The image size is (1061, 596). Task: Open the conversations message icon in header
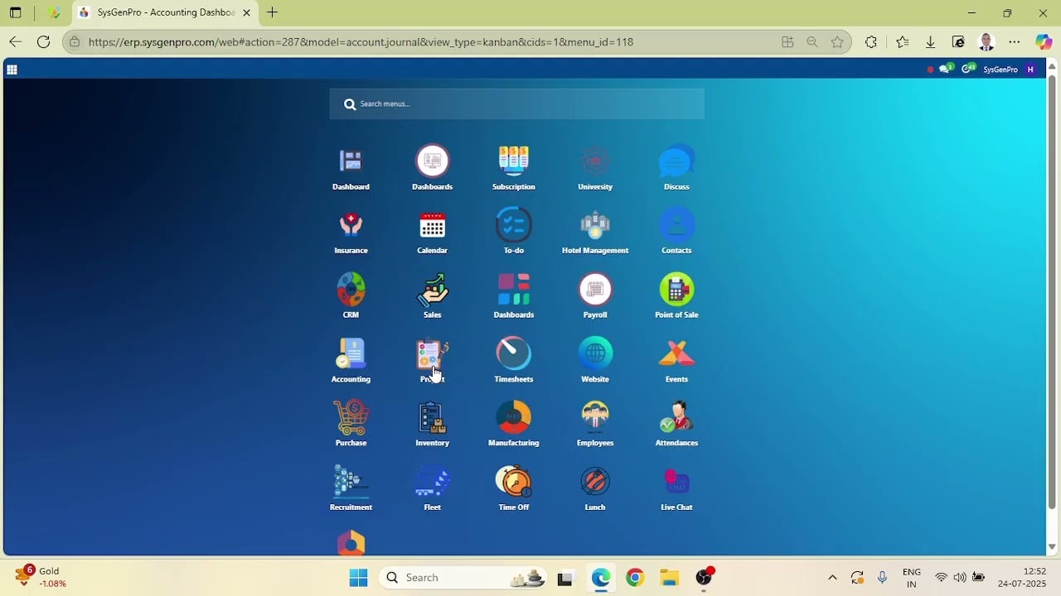(945, 69)
